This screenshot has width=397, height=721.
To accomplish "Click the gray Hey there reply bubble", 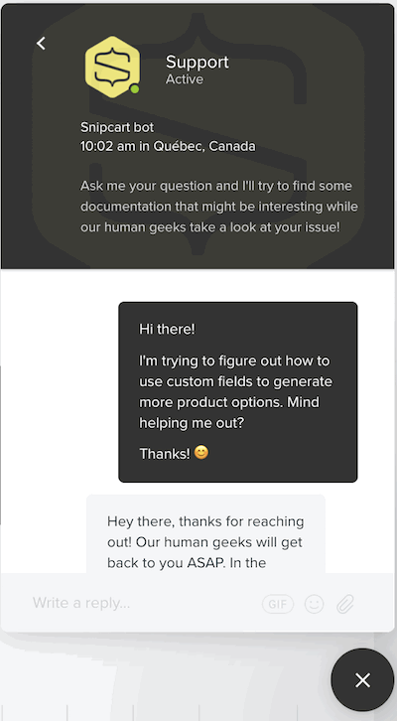I will pyautogui.click(x=205, y=533).
